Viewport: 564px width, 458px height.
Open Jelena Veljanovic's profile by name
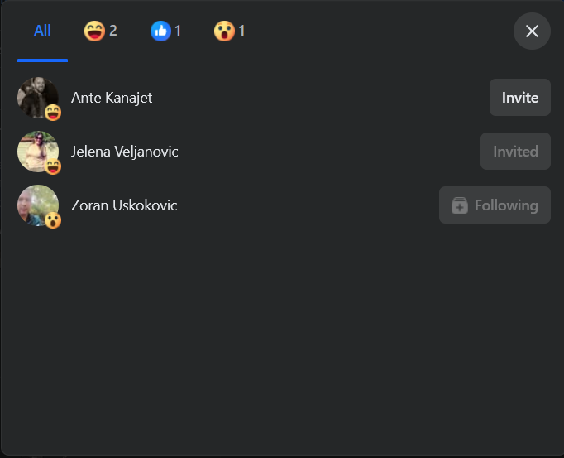pyautogui.click(x=124, y=152)
